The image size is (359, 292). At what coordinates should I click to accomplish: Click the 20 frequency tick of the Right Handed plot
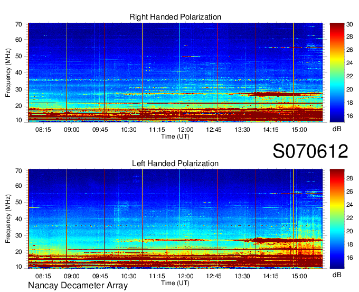18,106
